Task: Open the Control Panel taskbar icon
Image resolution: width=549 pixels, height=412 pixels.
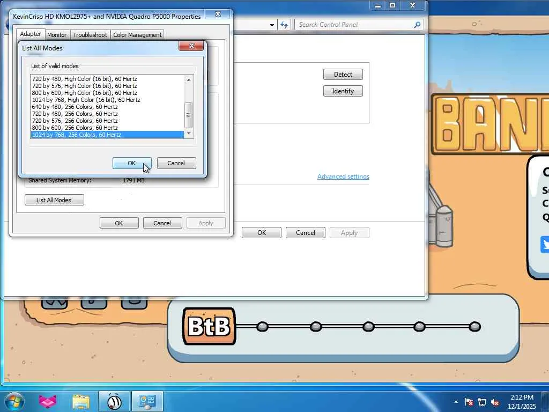Action: click(147, 402)
